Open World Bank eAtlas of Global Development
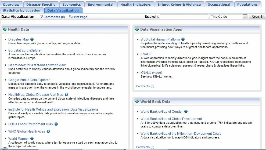Image resolution: width=266 pixels, height=150 pixels. (171, 119)
